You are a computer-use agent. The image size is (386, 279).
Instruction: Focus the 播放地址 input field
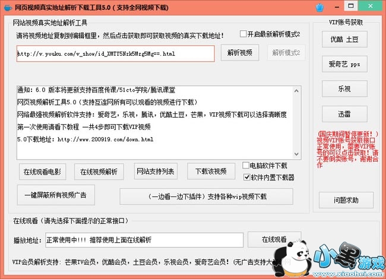coord(144,240)
